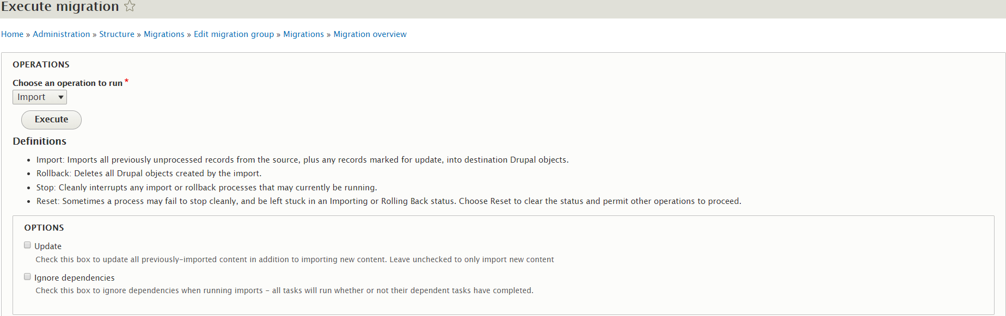Screen dimensions: 1006x316
Task: Open the Administration breadcrumb link
Action: tap(61, 34)
